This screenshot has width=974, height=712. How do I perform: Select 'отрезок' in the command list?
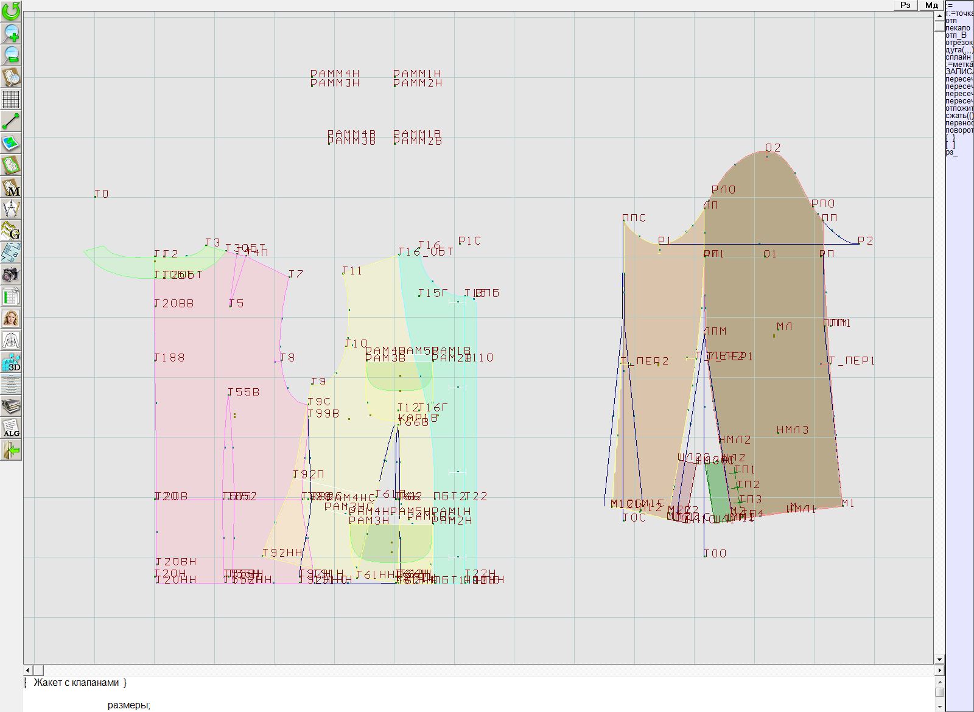tap(959, 43)
